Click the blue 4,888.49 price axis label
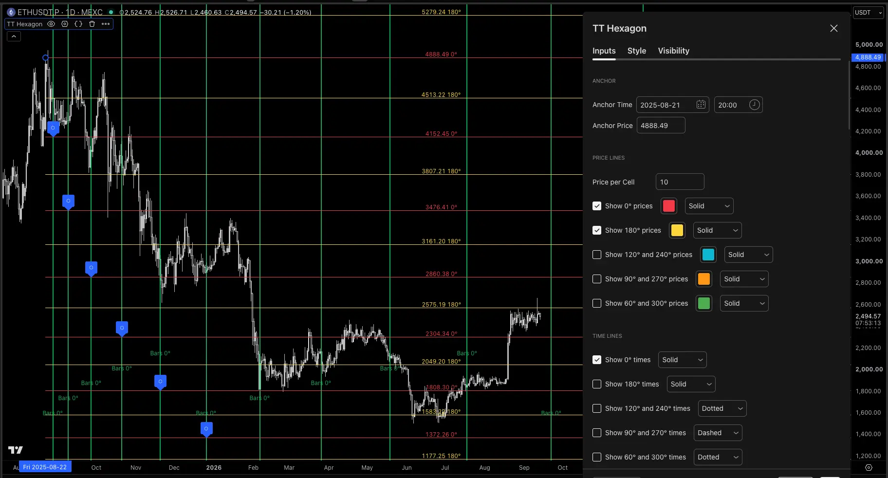The width and height of the screenshot is (888, 478). coord(868,57)
